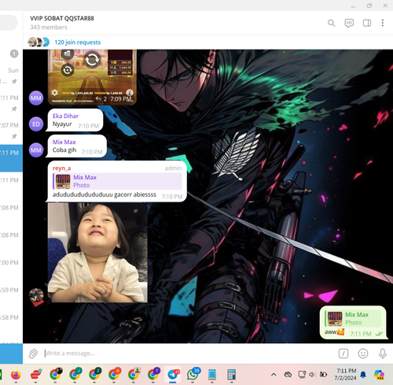Toggle the right sidebar info panel

point(367,23)
